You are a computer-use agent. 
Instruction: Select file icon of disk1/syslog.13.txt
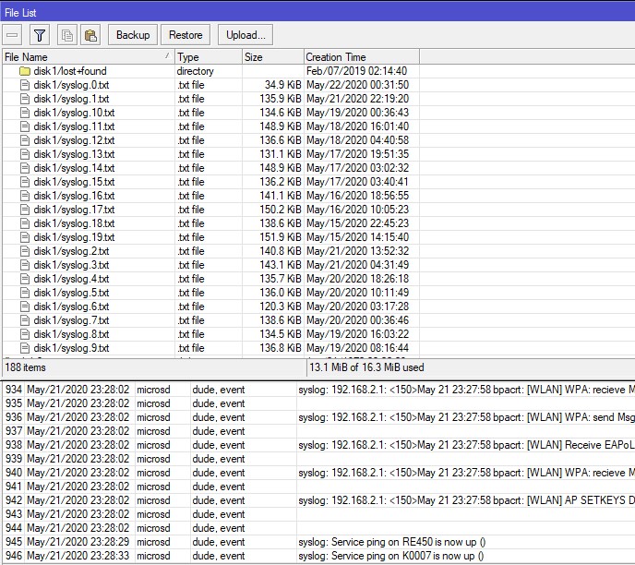(25, 154)
